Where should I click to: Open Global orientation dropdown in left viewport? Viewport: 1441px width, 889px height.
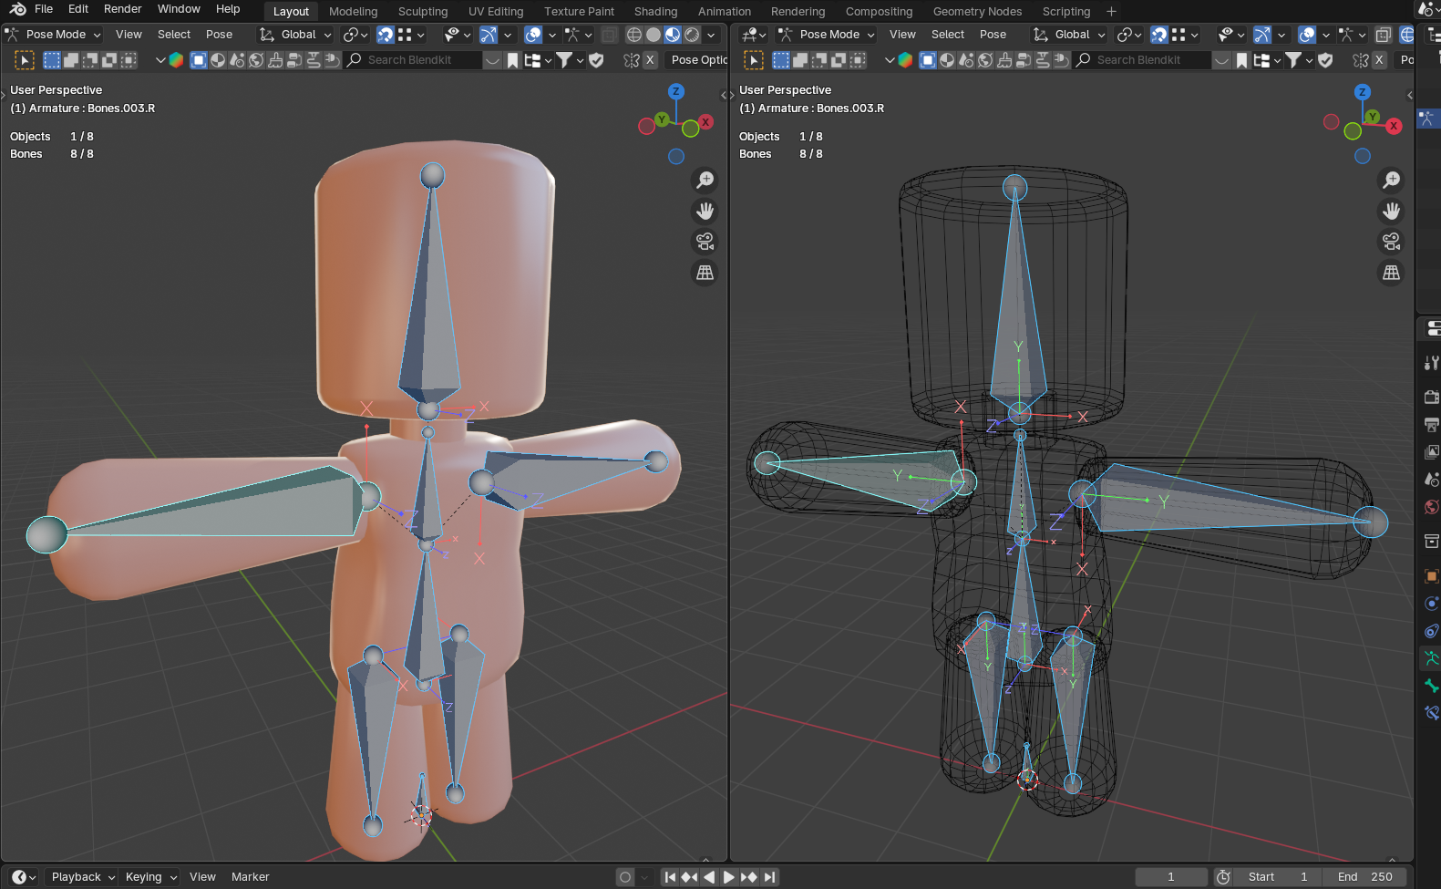click(296, 35)
